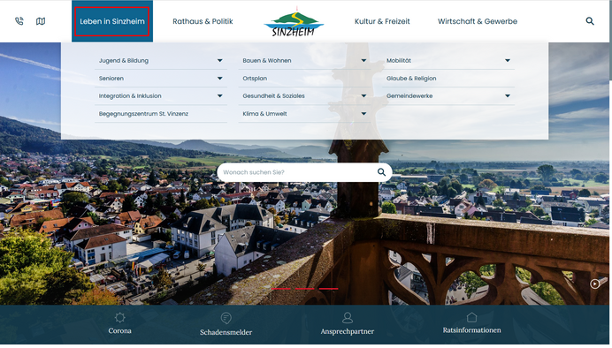612x348 pixels.
Task: Open Glaube & Religion link
Action: (411, 79)
